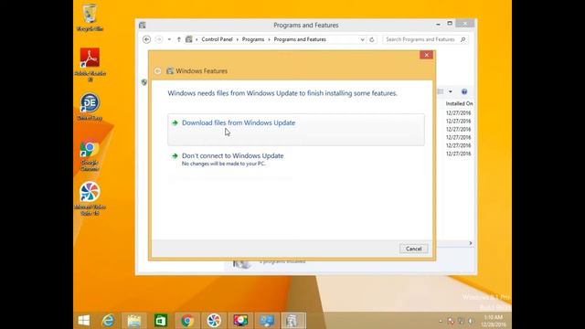Expand the chevron after Programs breadcrumb
Image resolution: width=585 pixels, height=329 pixels.
(269, 39)
